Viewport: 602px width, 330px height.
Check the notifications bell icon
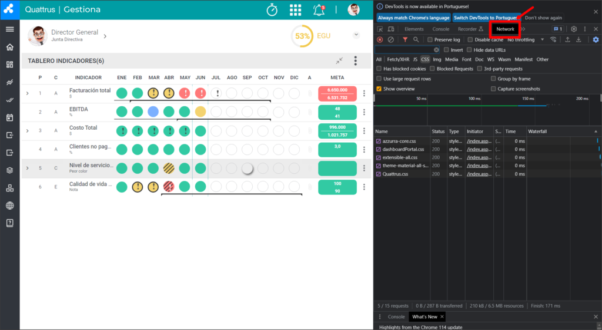319,10
